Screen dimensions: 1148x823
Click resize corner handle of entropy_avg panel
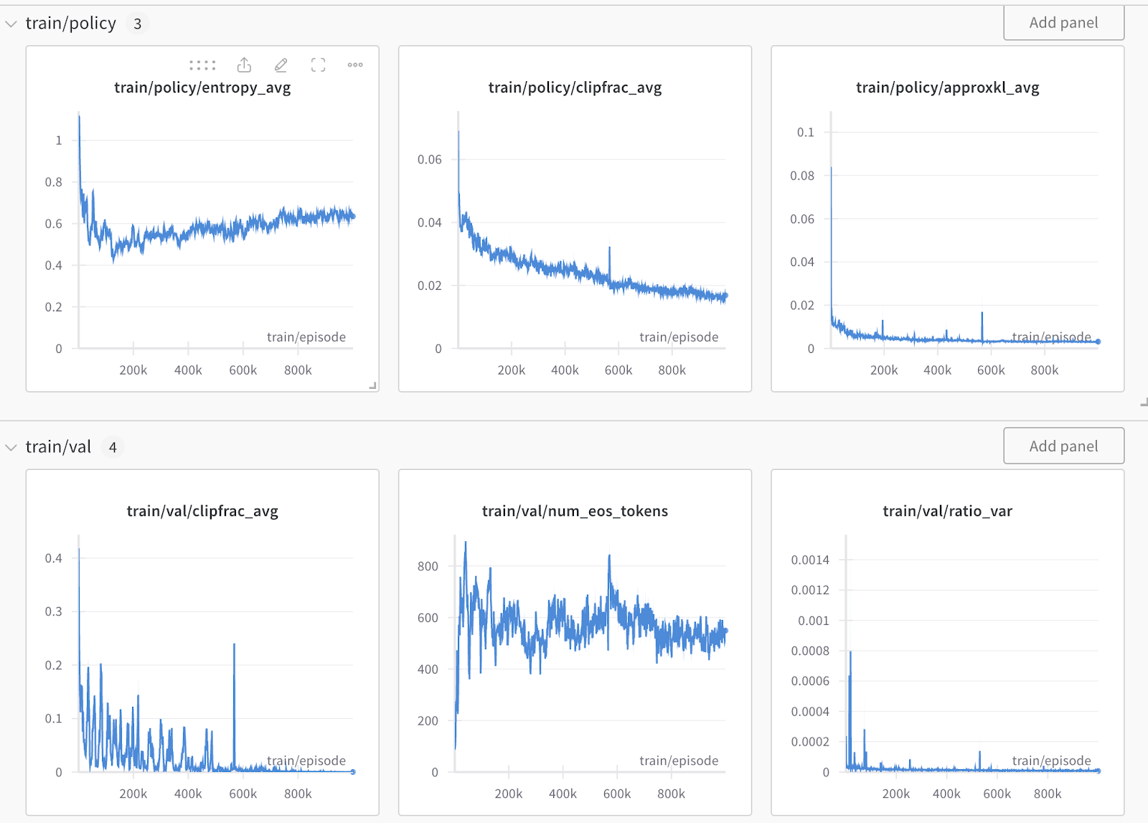(x=372, y=386)
